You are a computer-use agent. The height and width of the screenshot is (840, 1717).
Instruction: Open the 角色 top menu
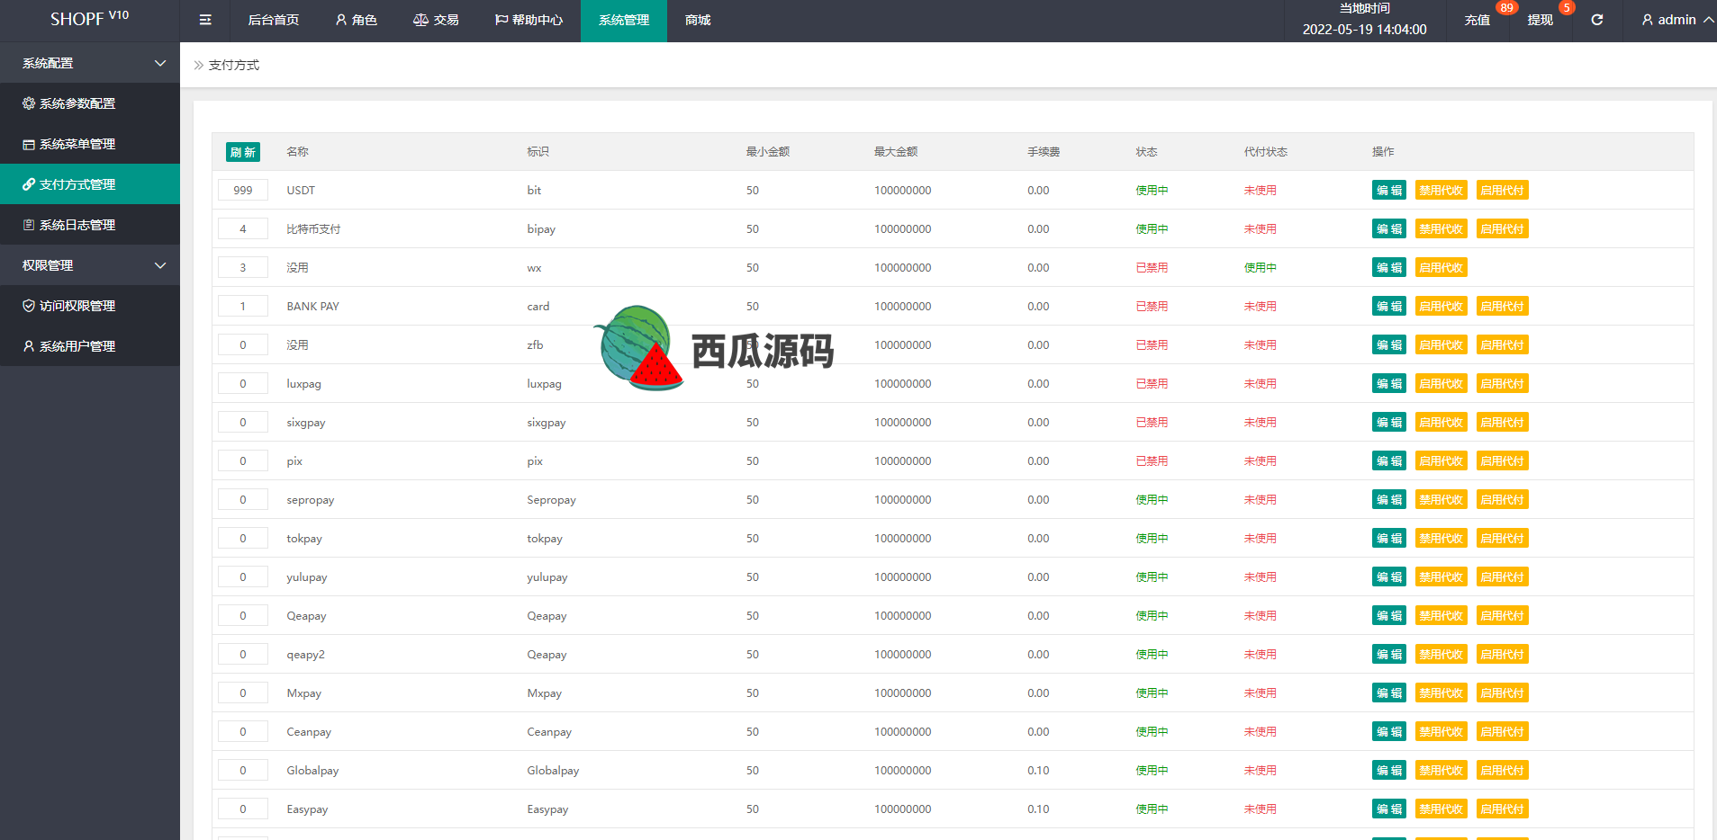click(x=357, y=20)
